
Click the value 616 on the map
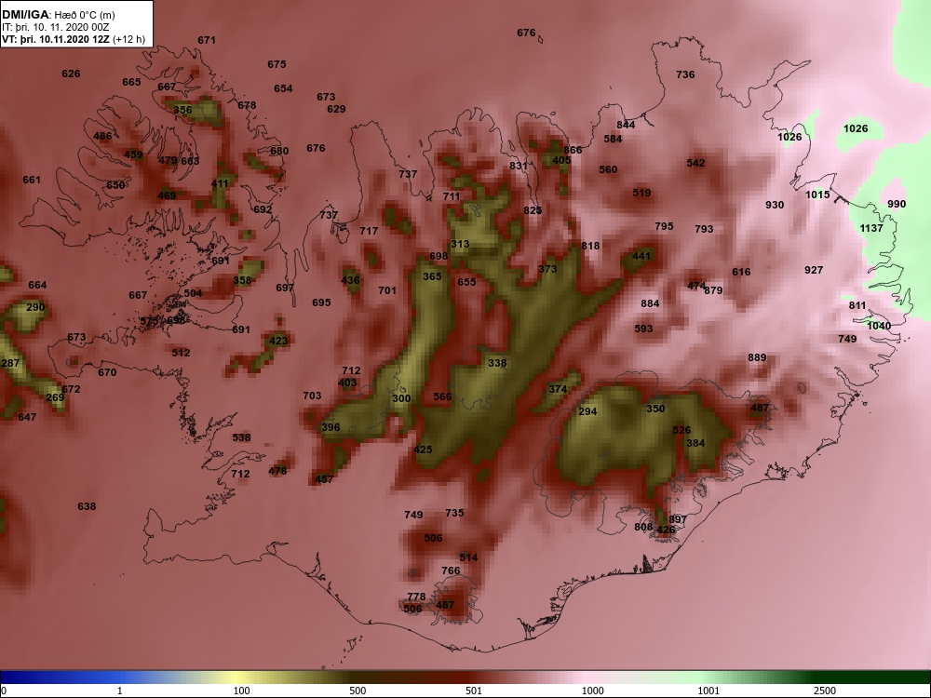741,272
